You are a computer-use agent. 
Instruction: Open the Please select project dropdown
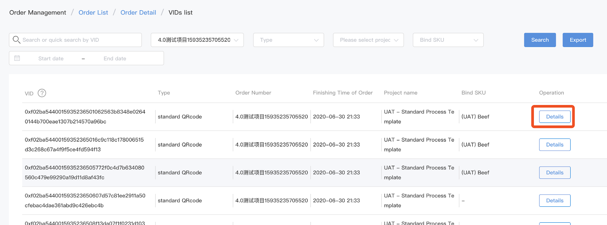point(368,40)
